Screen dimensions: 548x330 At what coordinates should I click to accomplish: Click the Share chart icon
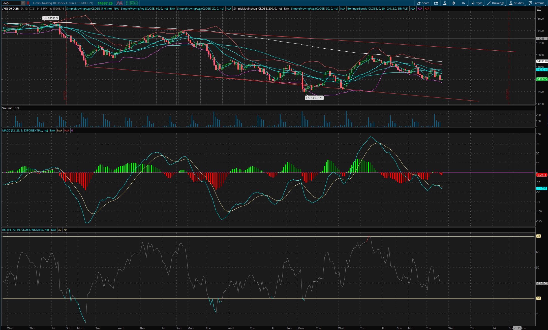click(423, 3)
